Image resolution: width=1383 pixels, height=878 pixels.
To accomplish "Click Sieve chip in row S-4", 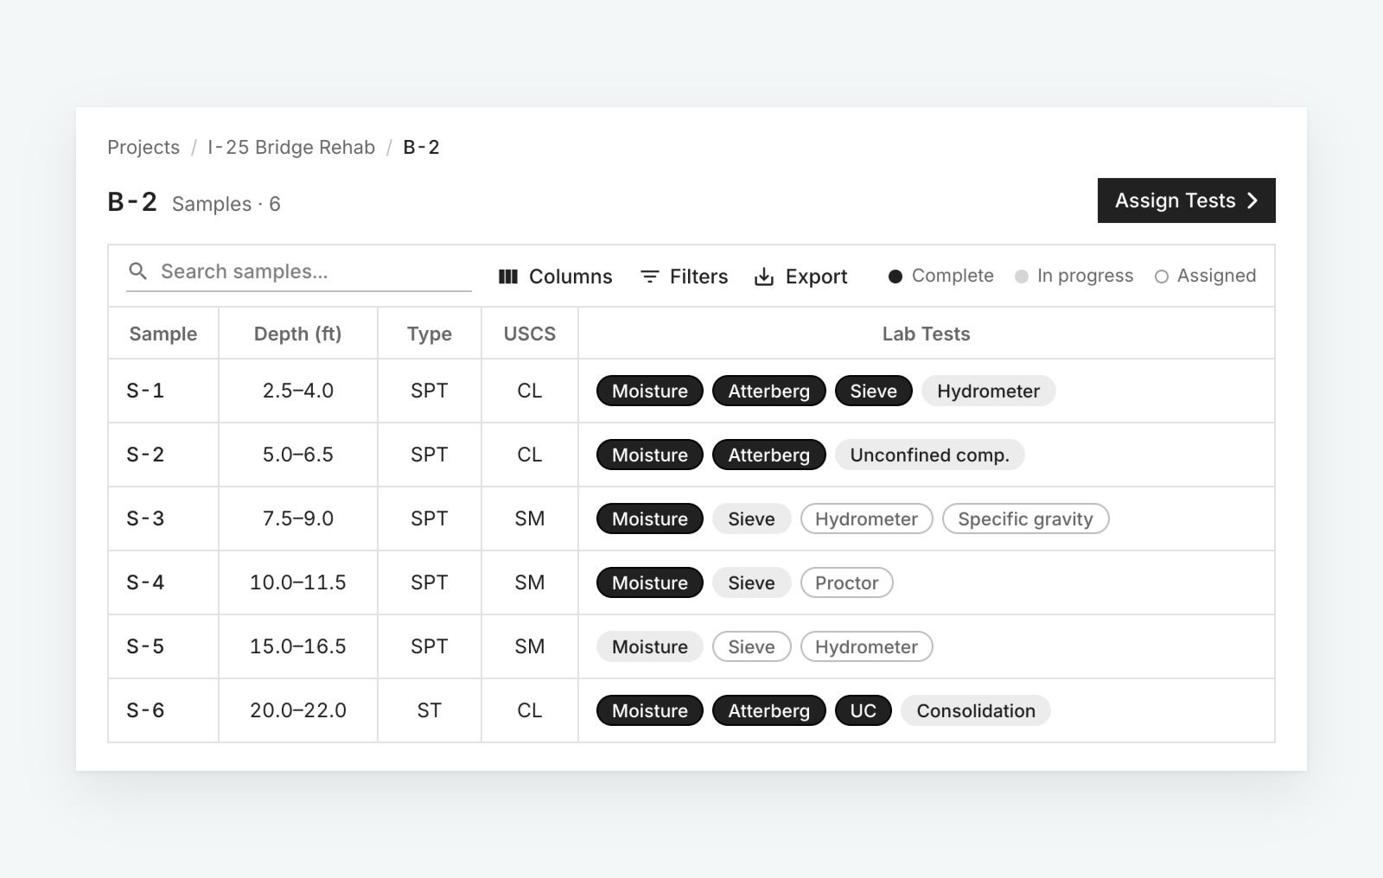I will (x=752, y=582).
